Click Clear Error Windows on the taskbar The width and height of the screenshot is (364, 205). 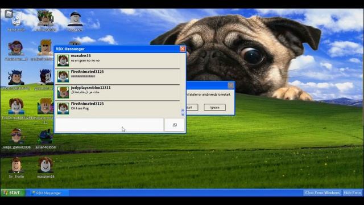(322, 192)
